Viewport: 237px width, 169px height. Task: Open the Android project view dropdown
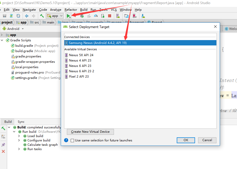(13, 29)
